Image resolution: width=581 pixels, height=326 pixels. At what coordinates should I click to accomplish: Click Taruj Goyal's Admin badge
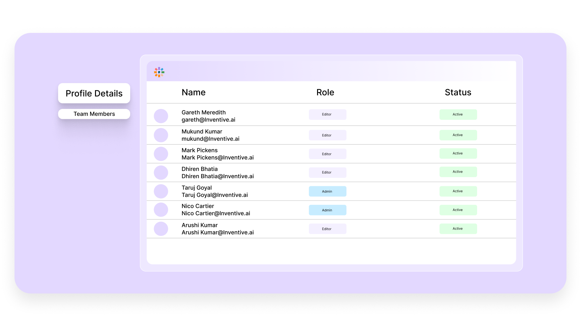tap(327, 191)
